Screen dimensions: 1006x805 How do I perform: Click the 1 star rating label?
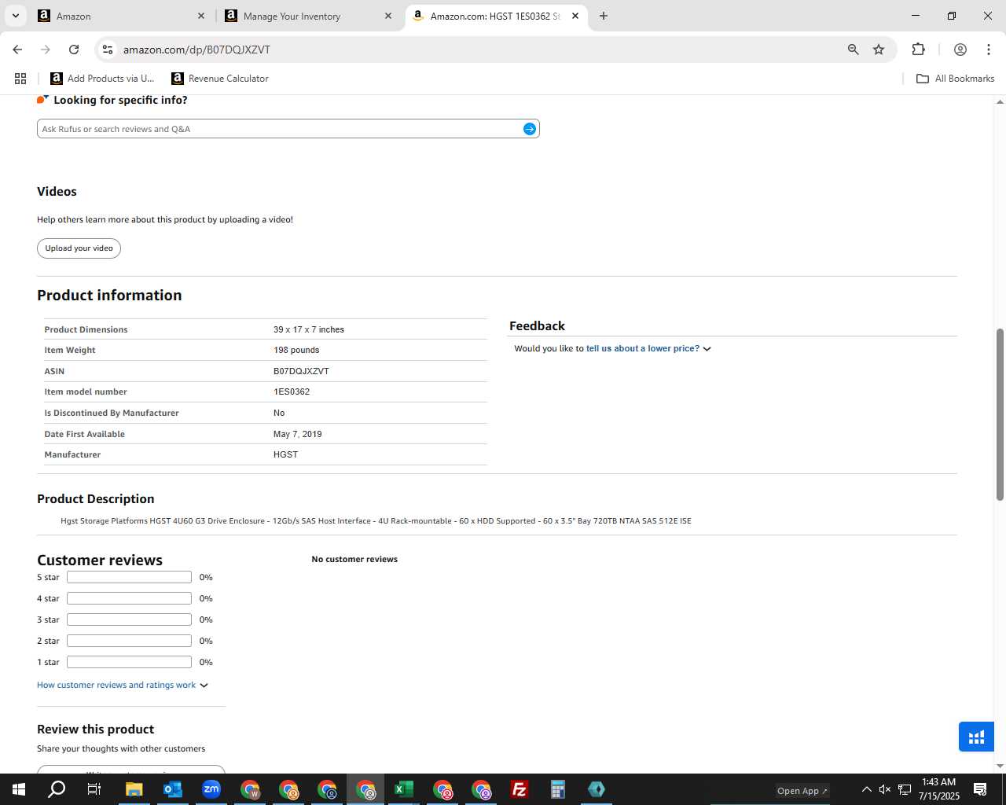click(48, 662)
